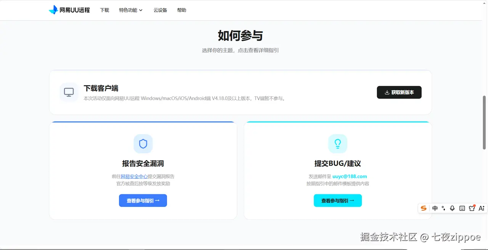Click the blue 查看参与指引 button
Viewport: 488px width, 250px height.
coord(143,200)
